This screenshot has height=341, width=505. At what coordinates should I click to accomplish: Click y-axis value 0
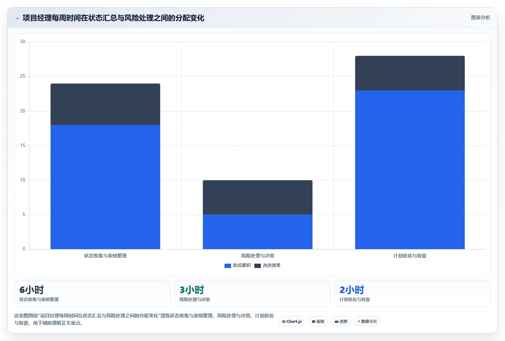(24, 249)
